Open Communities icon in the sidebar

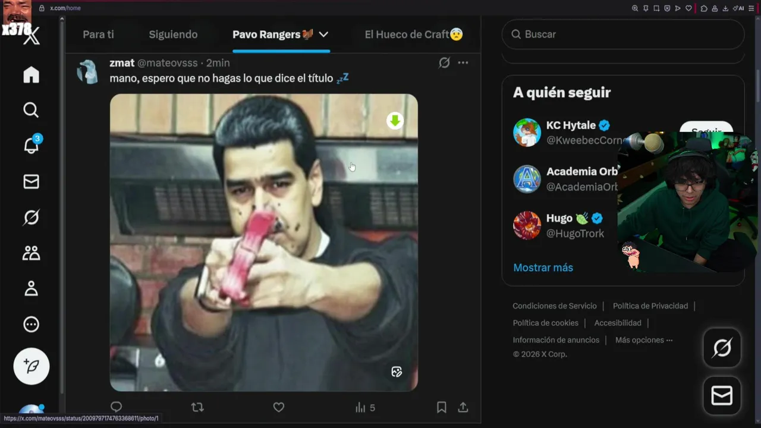pyautogui.click(x=31, y=253)
